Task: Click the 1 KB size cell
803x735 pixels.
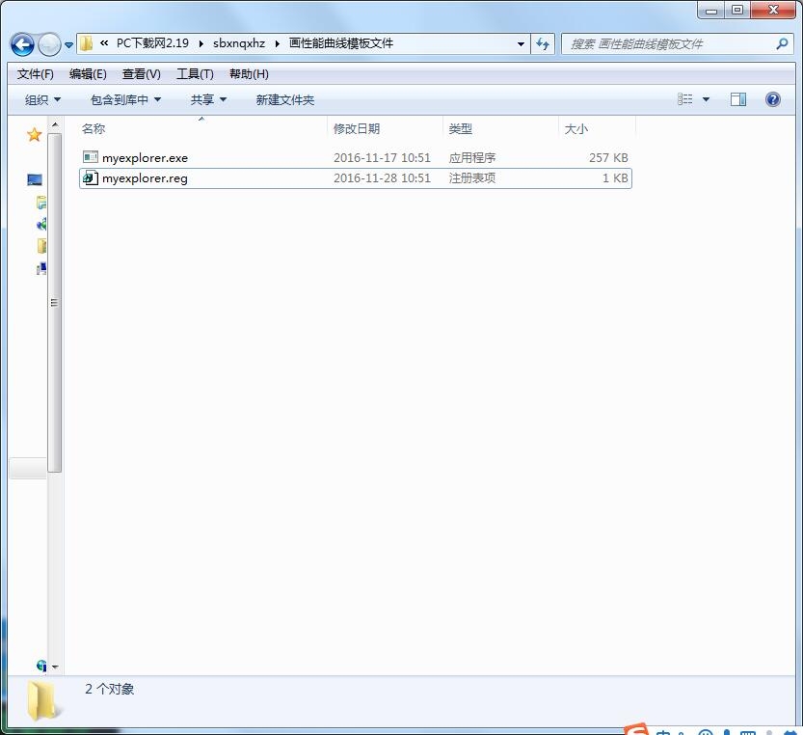Action: pos(615,178)
